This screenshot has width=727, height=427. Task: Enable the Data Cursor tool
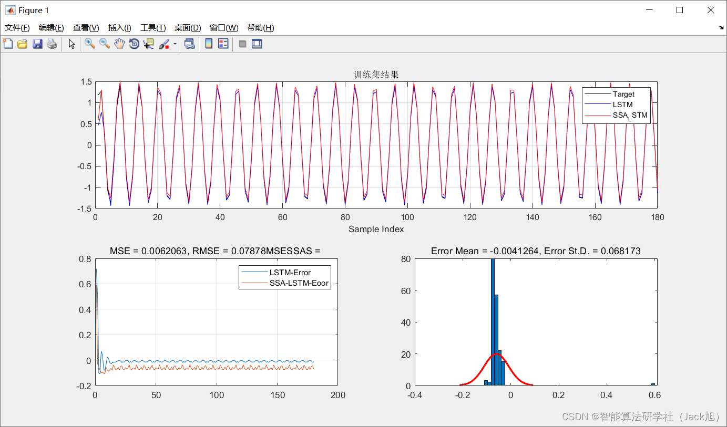149,44
